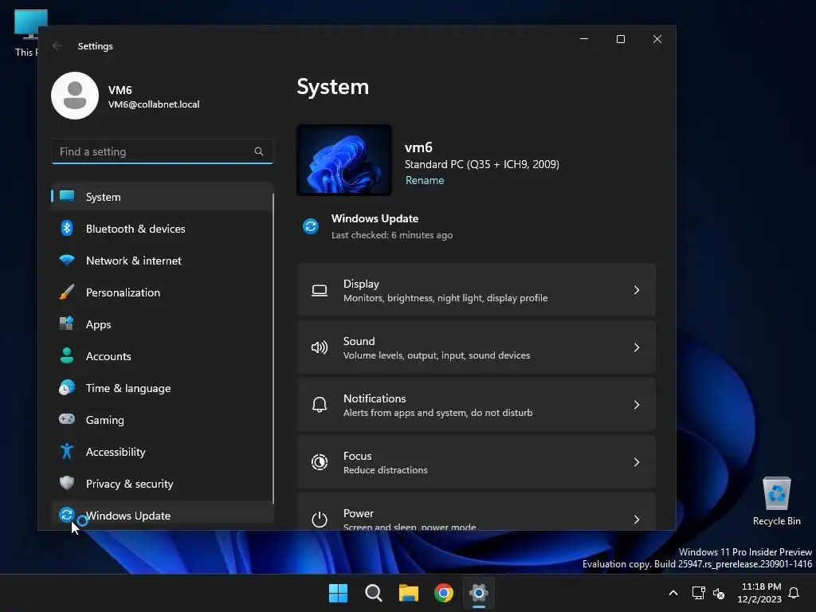Click the search magnifier in Find a setting

click(259, 151)
